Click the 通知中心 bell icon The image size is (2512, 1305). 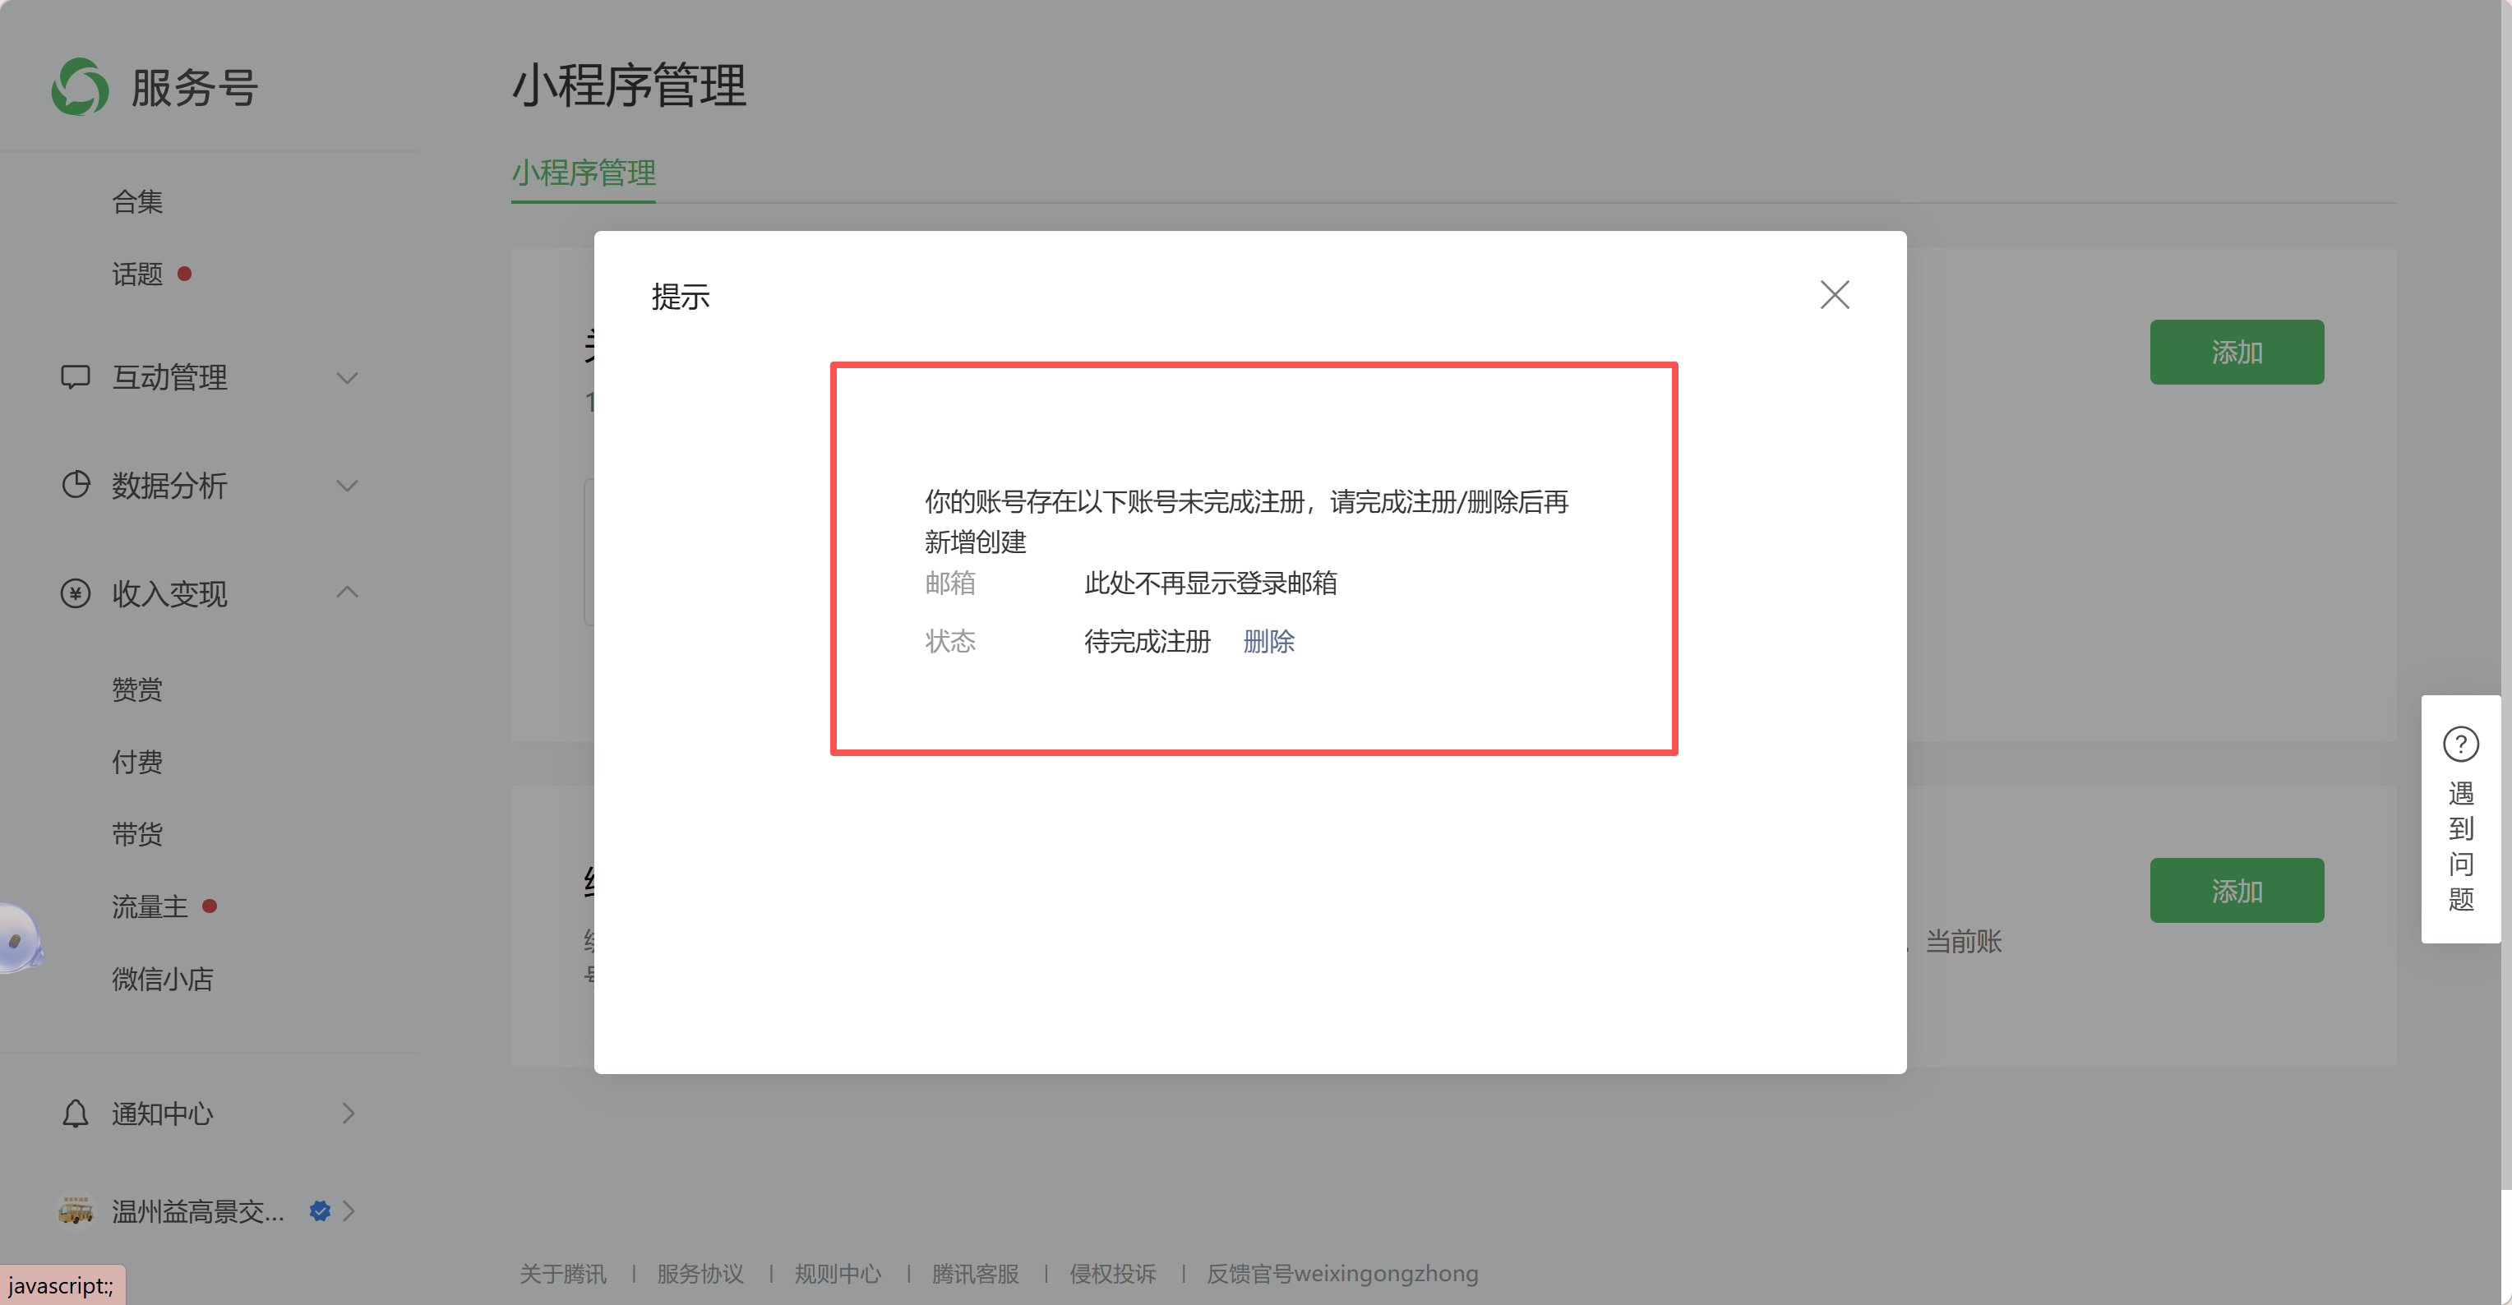point(75,1113)
